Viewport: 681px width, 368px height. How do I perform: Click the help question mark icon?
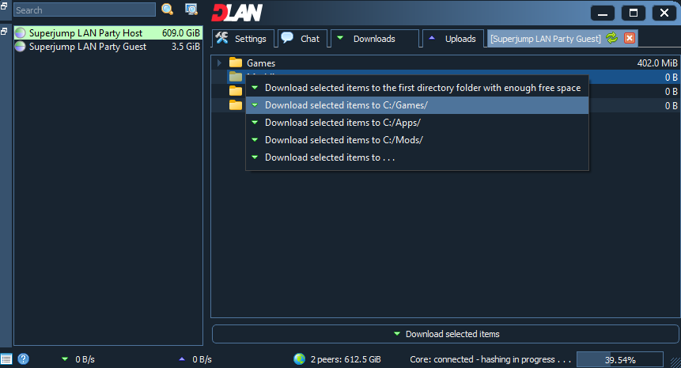click(23, 359)
